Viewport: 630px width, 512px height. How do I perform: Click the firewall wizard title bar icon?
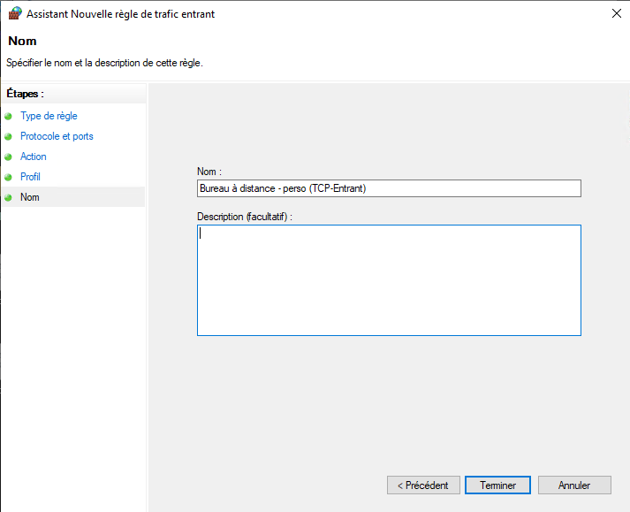coord(15,13)
